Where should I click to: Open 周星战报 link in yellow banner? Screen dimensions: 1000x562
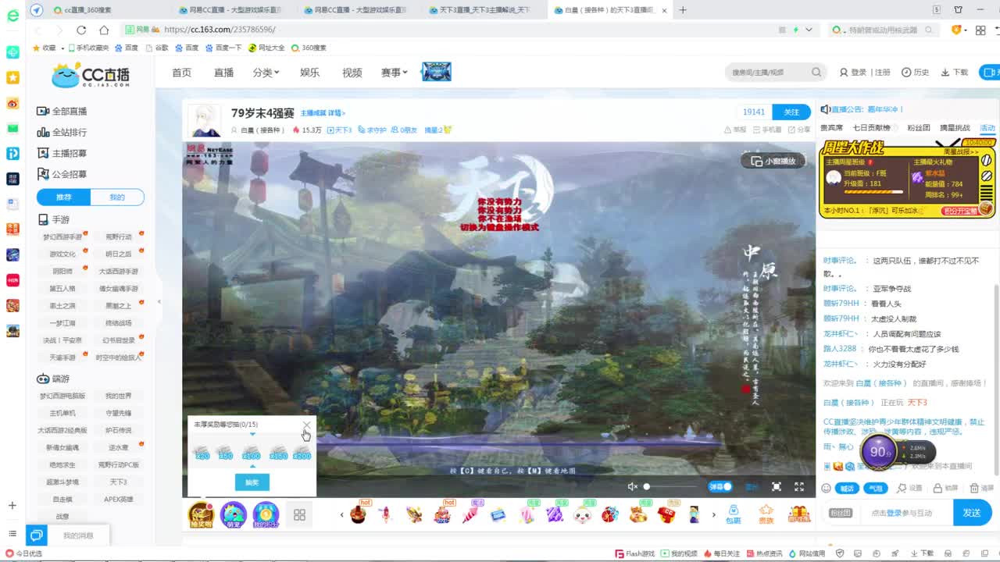coord(960,152)
